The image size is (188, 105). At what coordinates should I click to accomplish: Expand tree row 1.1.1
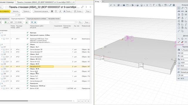coord(2,39)
